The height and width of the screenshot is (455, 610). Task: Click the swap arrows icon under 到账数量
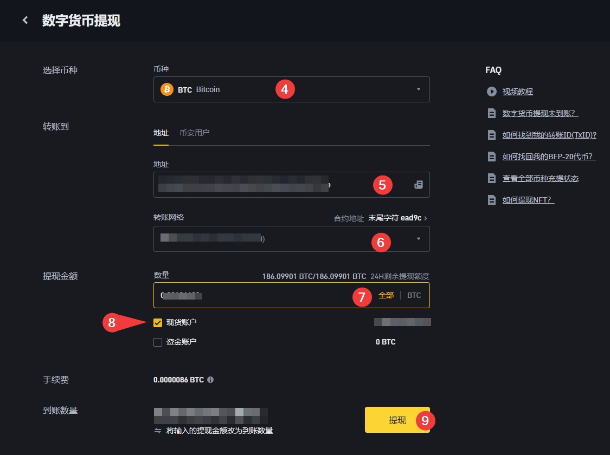coord(158,431)
